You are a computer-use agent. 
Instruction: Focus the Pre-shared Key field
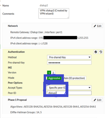(x=69, y=63)
